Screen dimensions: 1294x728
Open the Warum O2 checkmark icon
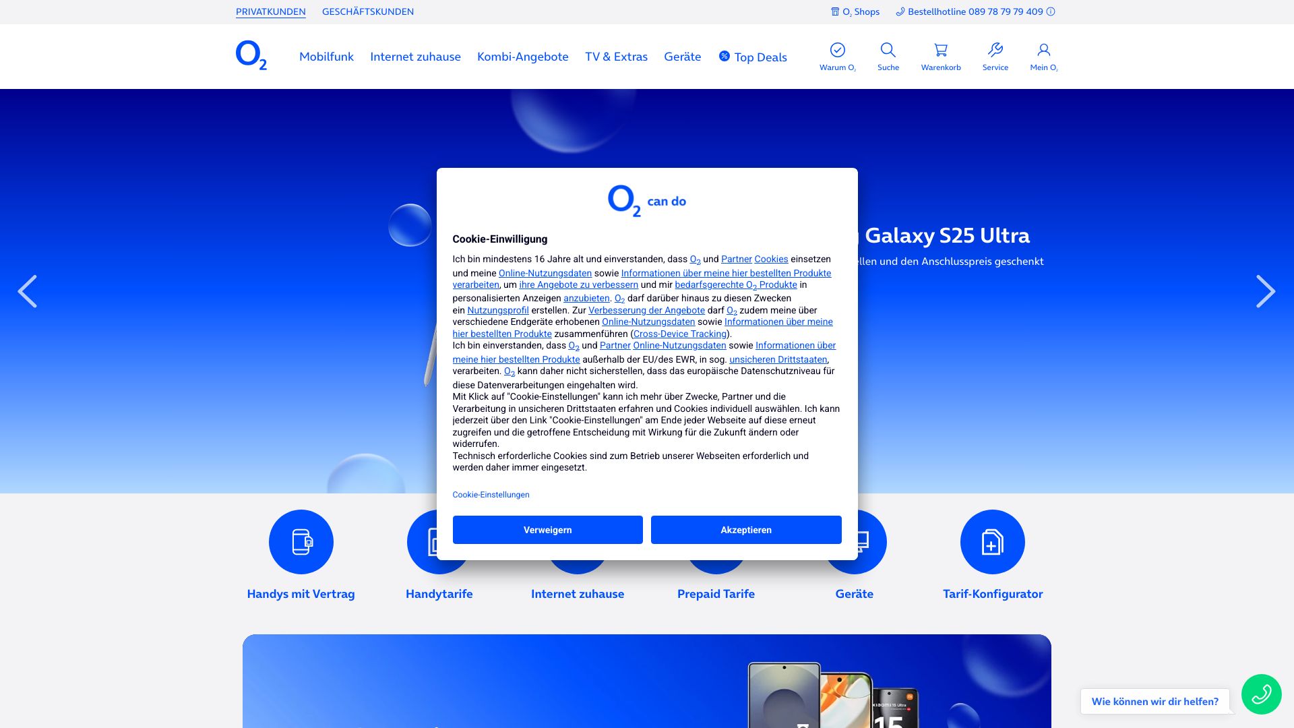(x=837, y=51)
